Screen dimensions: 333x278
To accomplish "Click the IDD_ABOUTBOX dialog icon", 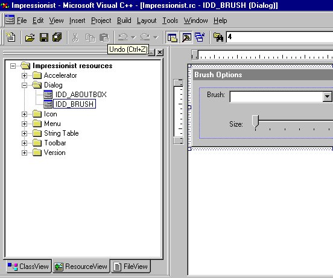I will (48, 95).
